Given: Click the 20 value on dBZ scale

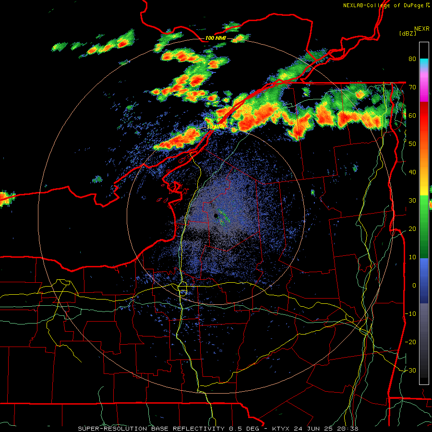Looking at the screenshot, I should coord(412,229).
